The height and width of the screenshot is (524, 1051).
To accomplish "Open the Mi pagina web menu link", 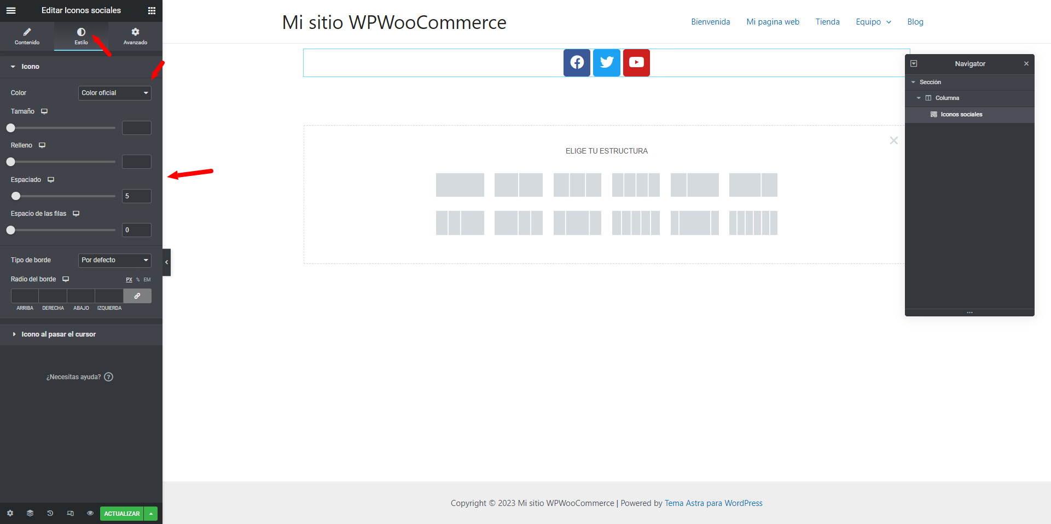I will pyautogui.click(x=773, y=22).
